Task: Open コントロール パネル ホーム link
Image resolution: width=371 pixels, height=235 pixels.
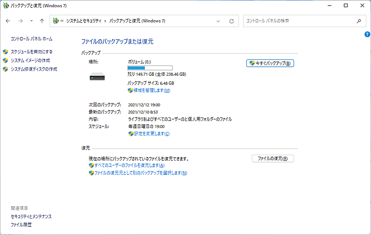Action: click(x=31, y=39)
